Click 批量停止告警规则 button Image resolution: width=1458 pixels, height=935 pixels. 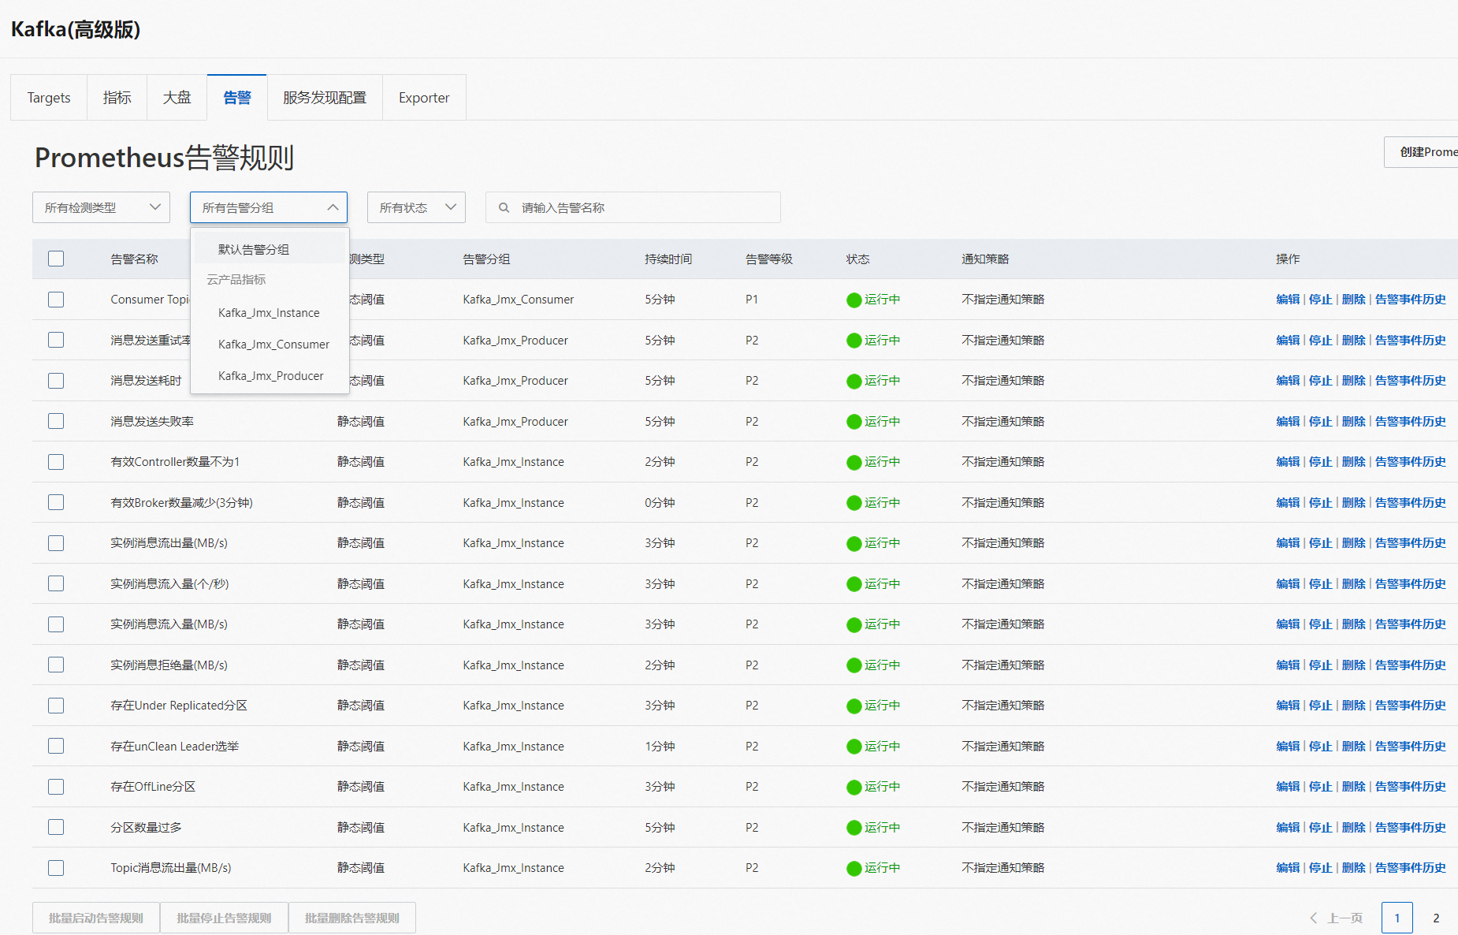coord(224,918)
